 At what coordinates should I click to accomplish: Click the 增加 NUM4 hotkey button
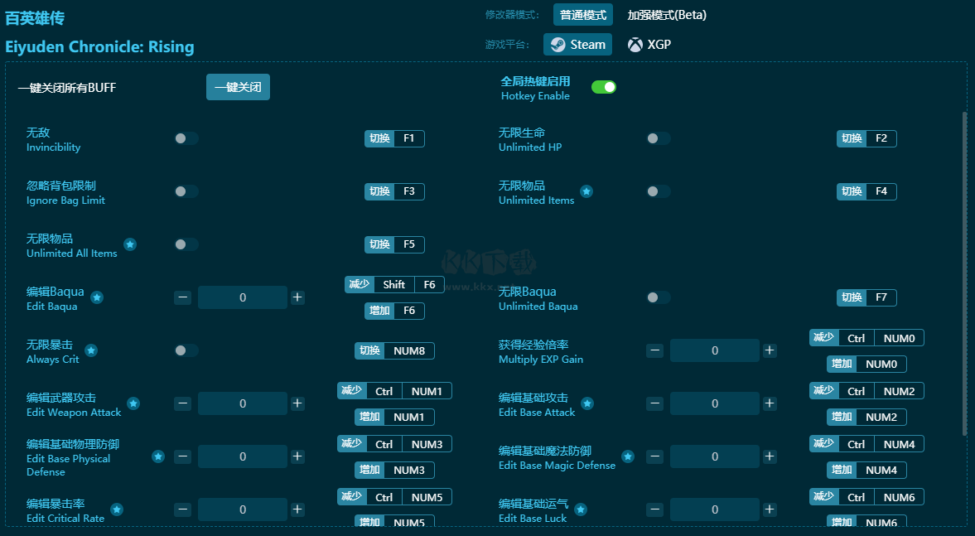tap(866, 470)
